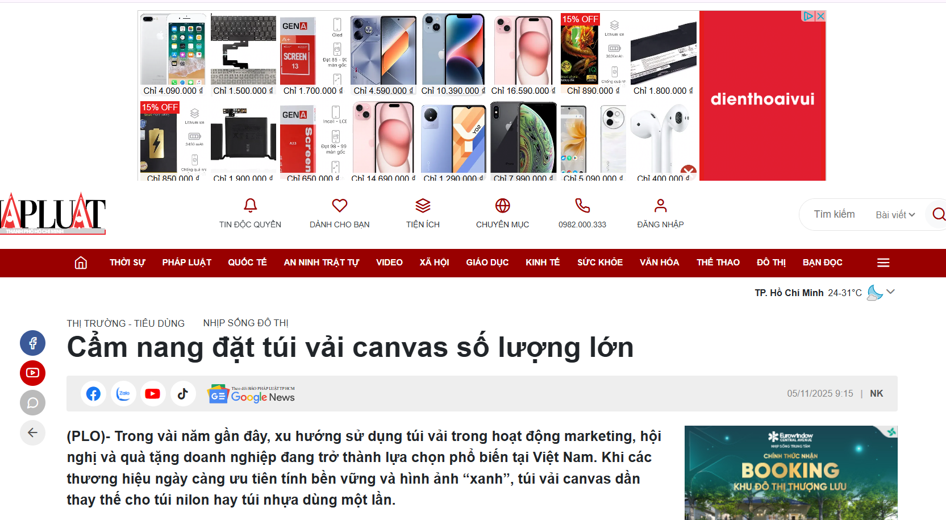Screen dimensions: 946x520
Task: Select the Pháp Luật menu item
Action: pos(186,263)
